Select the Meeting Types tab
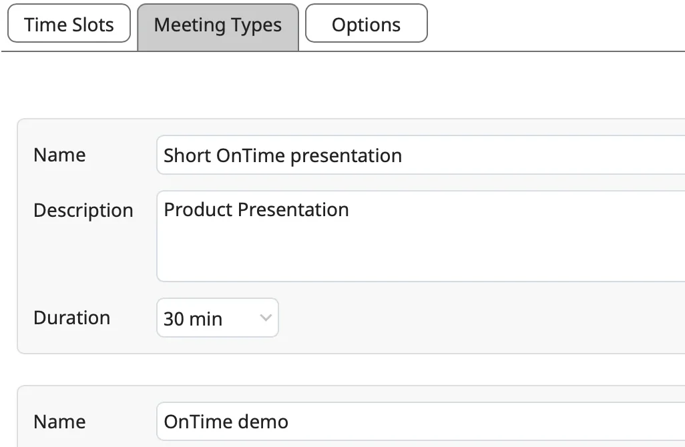The height and width of the screenshot is (447, 685). 218,26
